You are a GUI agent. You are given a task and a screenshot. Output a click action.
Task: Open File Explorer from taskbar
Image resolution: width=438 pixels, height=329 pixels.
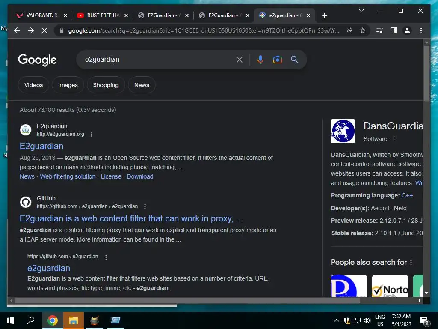(74, 320)
